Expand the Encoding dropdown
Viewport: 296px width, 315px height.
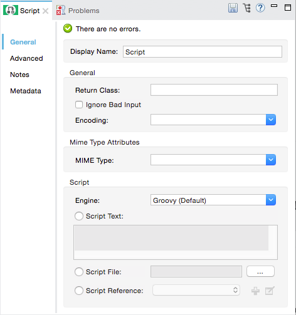pyautogui.click(x=271, y=120)
